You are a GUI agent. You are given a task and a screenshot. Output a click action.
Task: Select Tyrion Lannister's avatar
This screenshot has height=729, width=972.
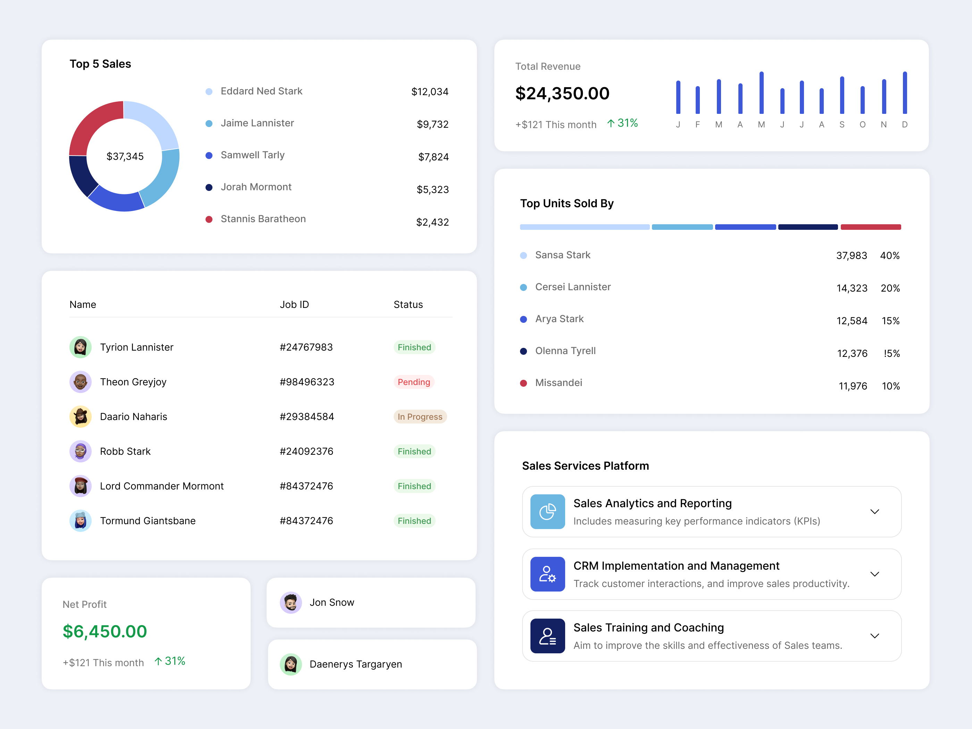[x=81, y=347]
